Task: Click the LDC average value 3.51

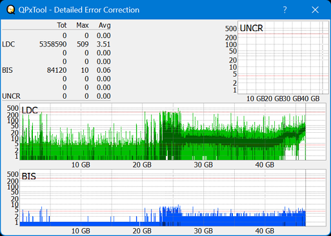Action: (x=103, y=44)
